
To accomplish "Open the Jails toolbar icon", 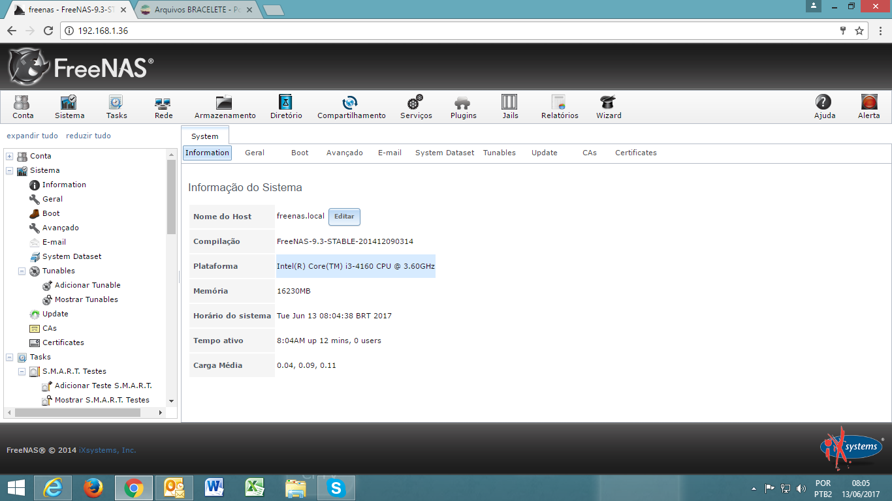I will pyautogui.click(x=510, y=107).
